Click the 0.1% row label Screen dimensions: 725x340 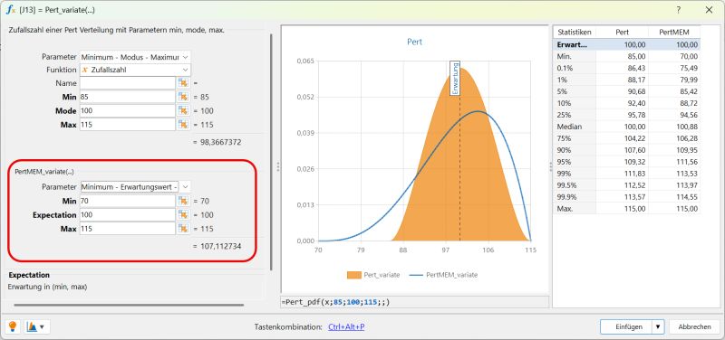click(565, 68)
